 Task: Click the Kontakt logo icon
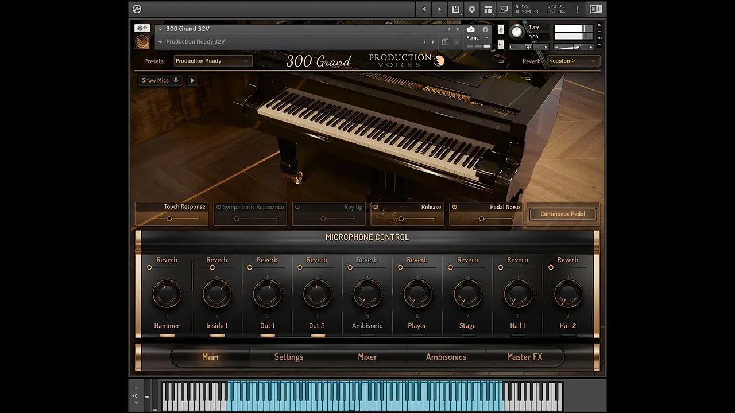[x=137, y=9]
